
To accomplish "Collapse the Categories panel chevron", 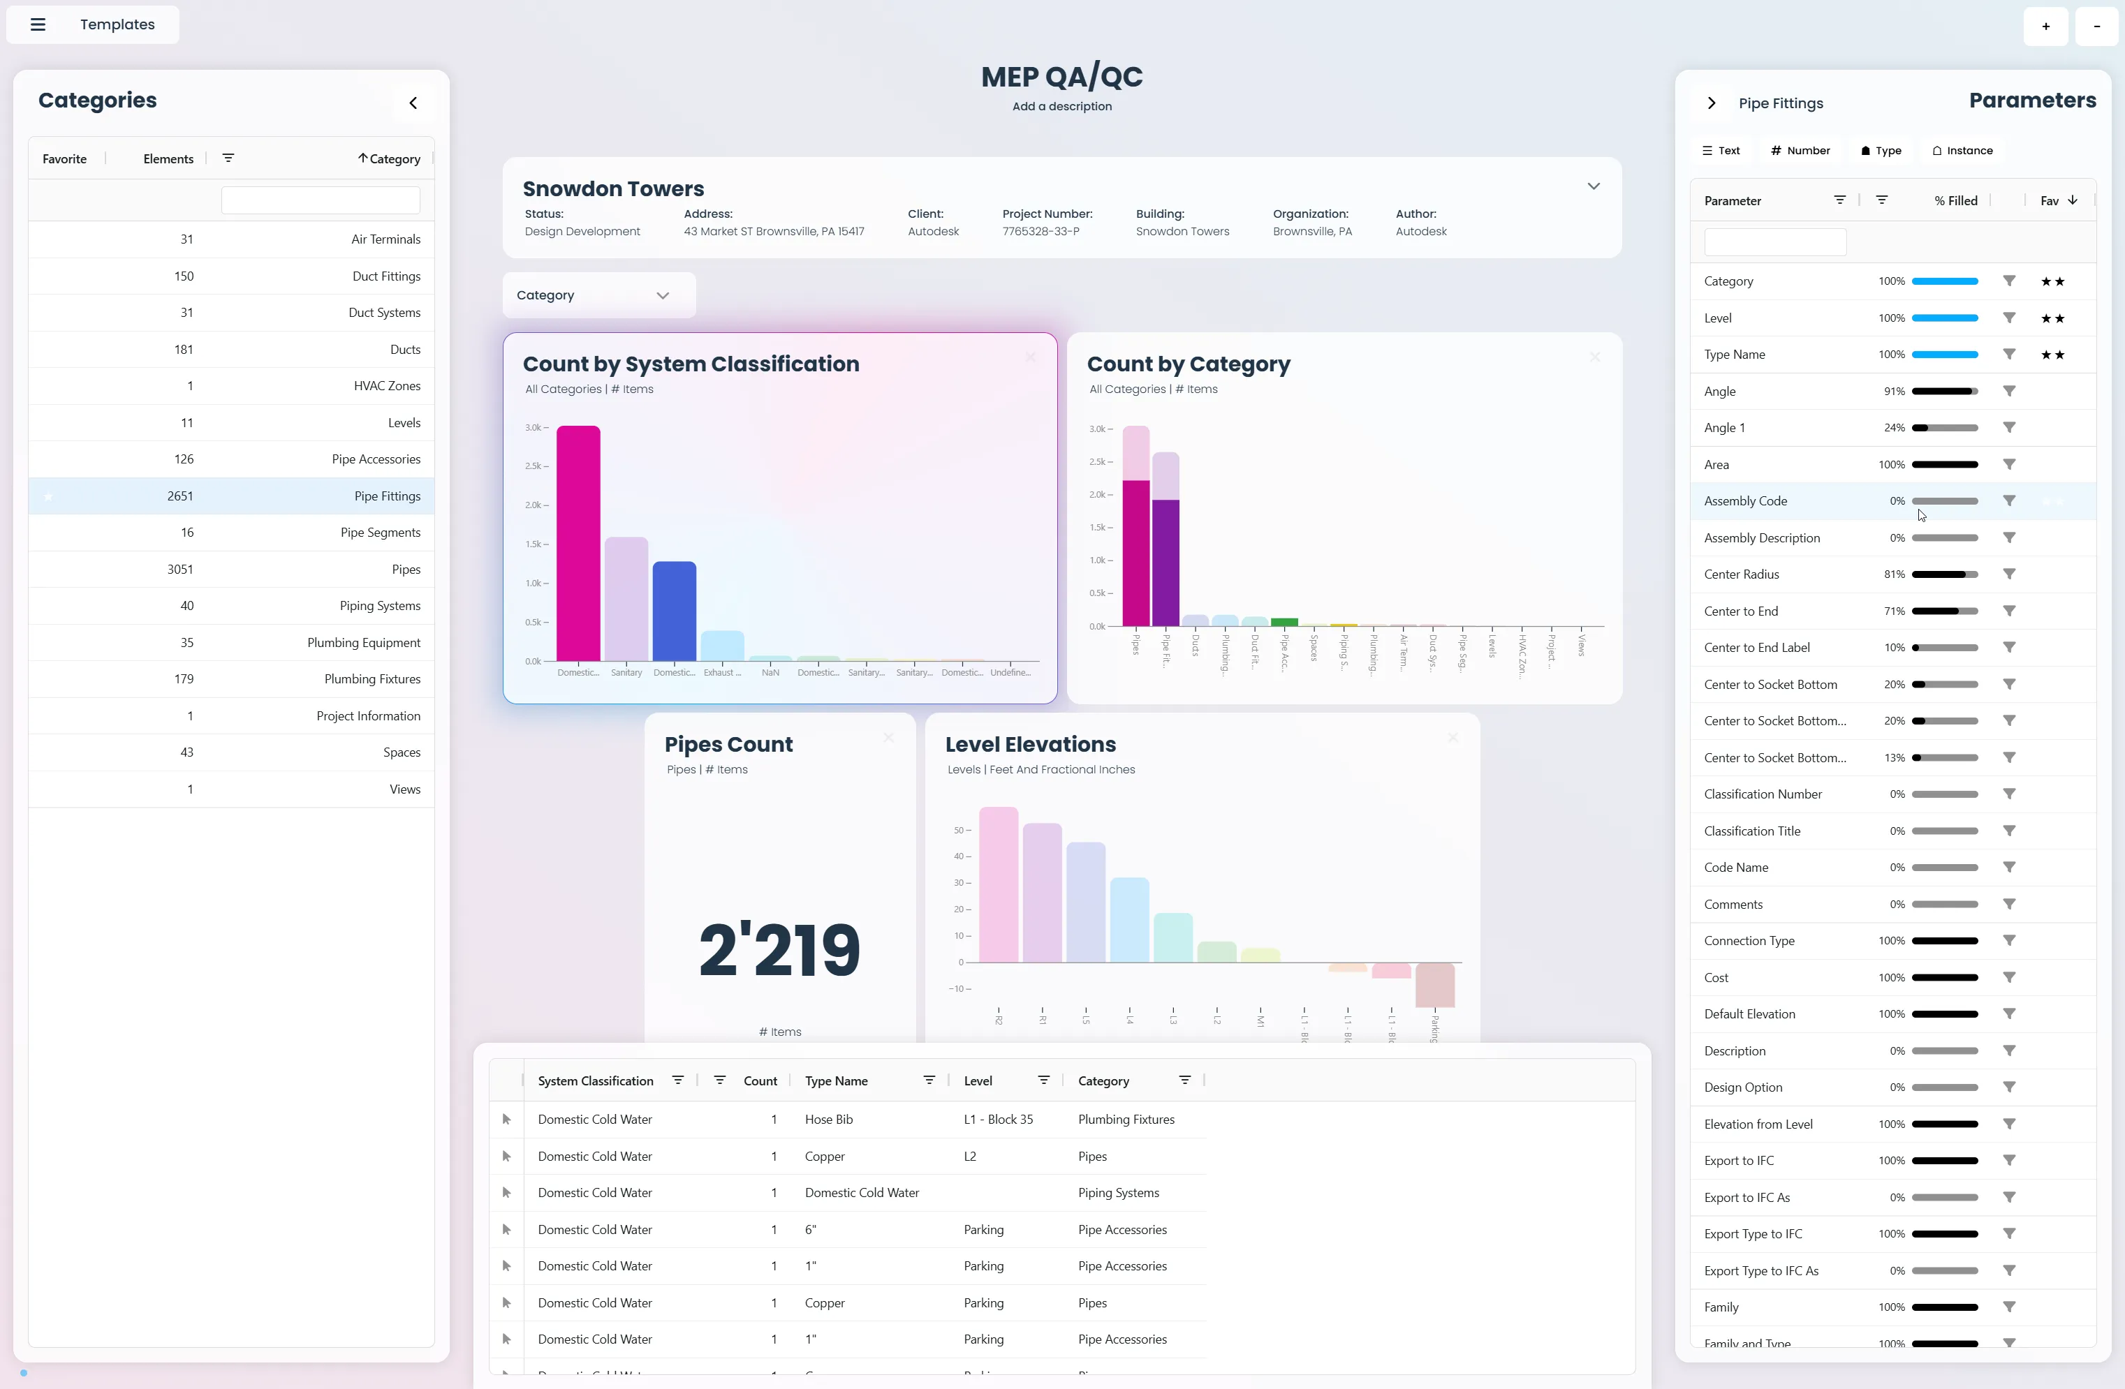I will (x=413, y=103).
